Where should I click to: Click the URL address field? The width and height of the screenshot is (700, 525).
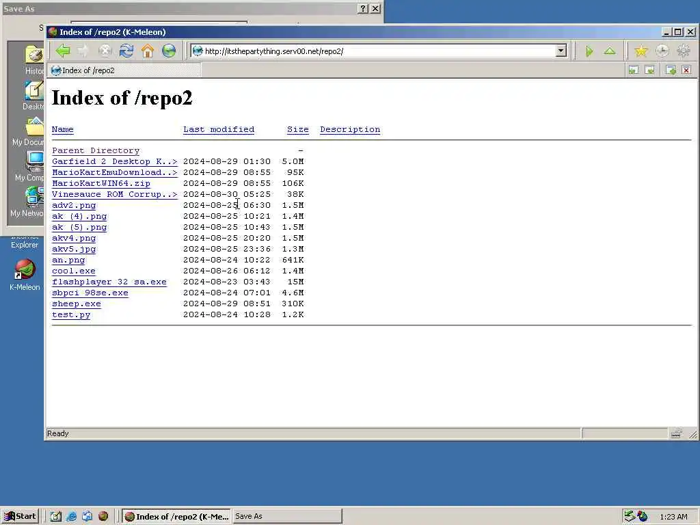tap(379, 51)
